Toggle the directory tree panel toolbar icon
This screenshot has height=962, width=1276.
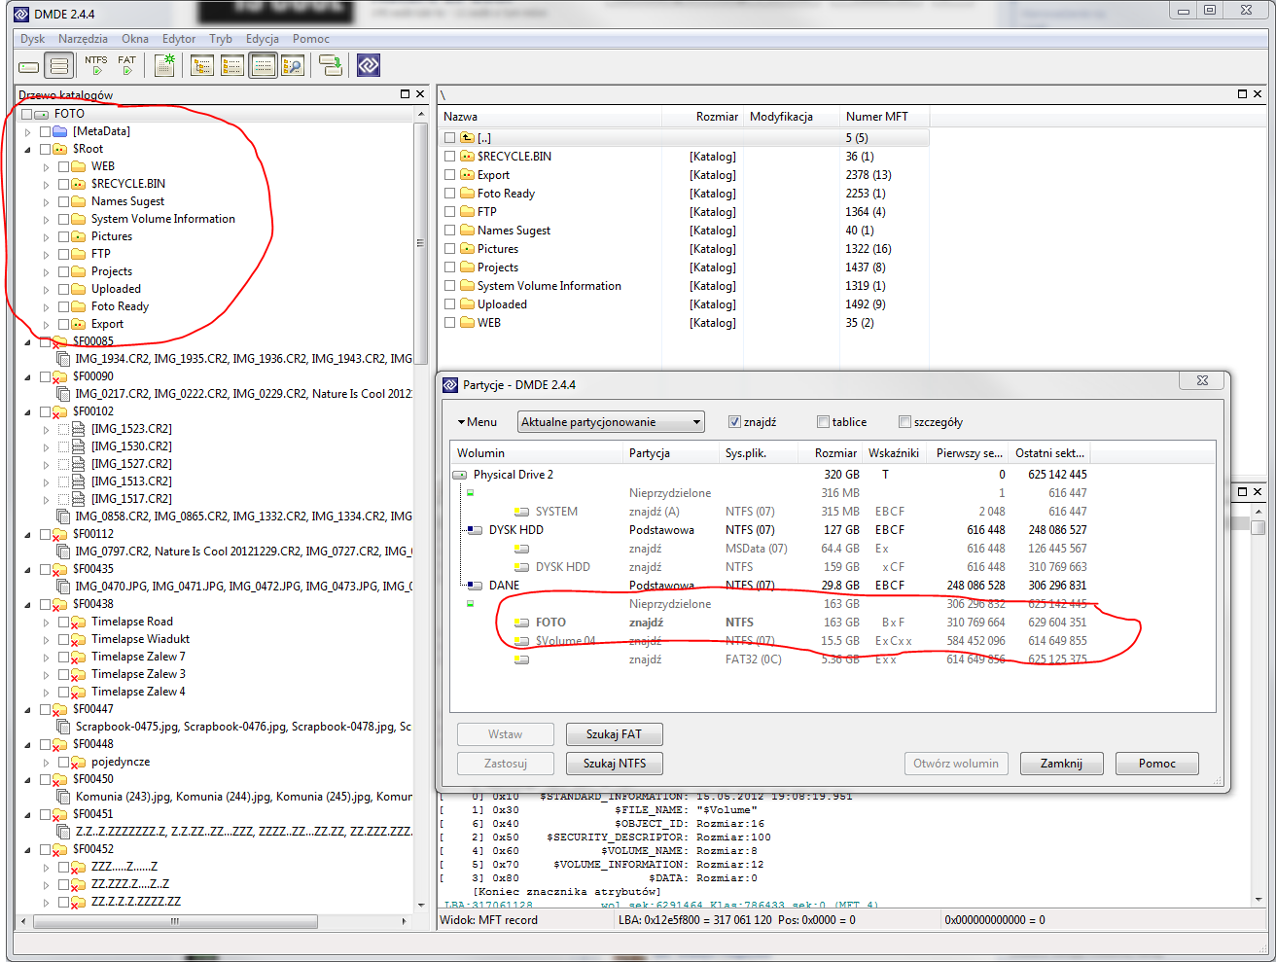pyautogui.click(x=202, y=66)
